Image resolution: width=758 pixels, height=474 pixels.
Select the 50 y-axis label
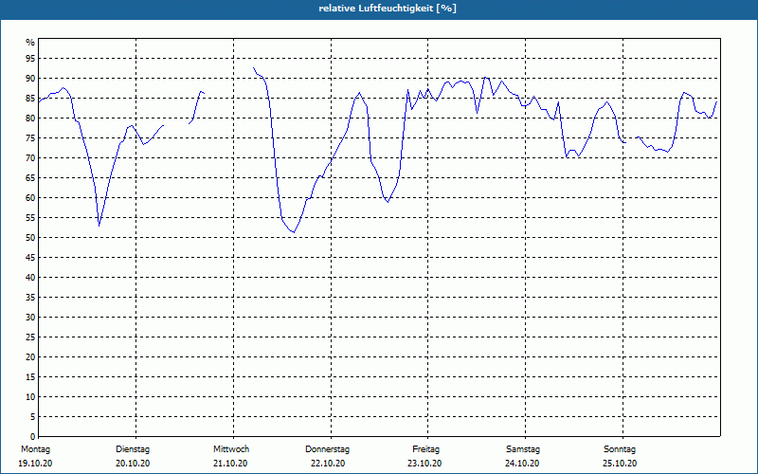(x=30, y=238)
